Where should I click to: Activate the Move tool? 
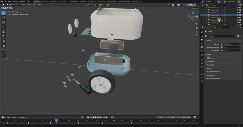pyautogui.click(x=4, y=23)
